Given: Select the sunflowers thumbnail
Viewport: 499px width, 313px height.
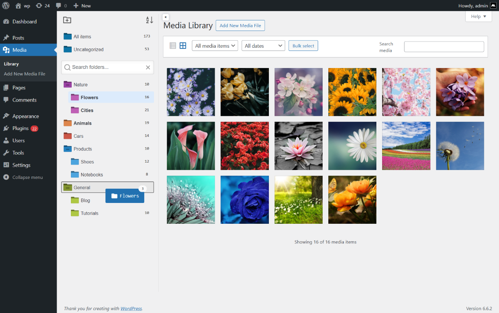Looking at the screenshot, I should pyautogui.click(x=352, y=92).
